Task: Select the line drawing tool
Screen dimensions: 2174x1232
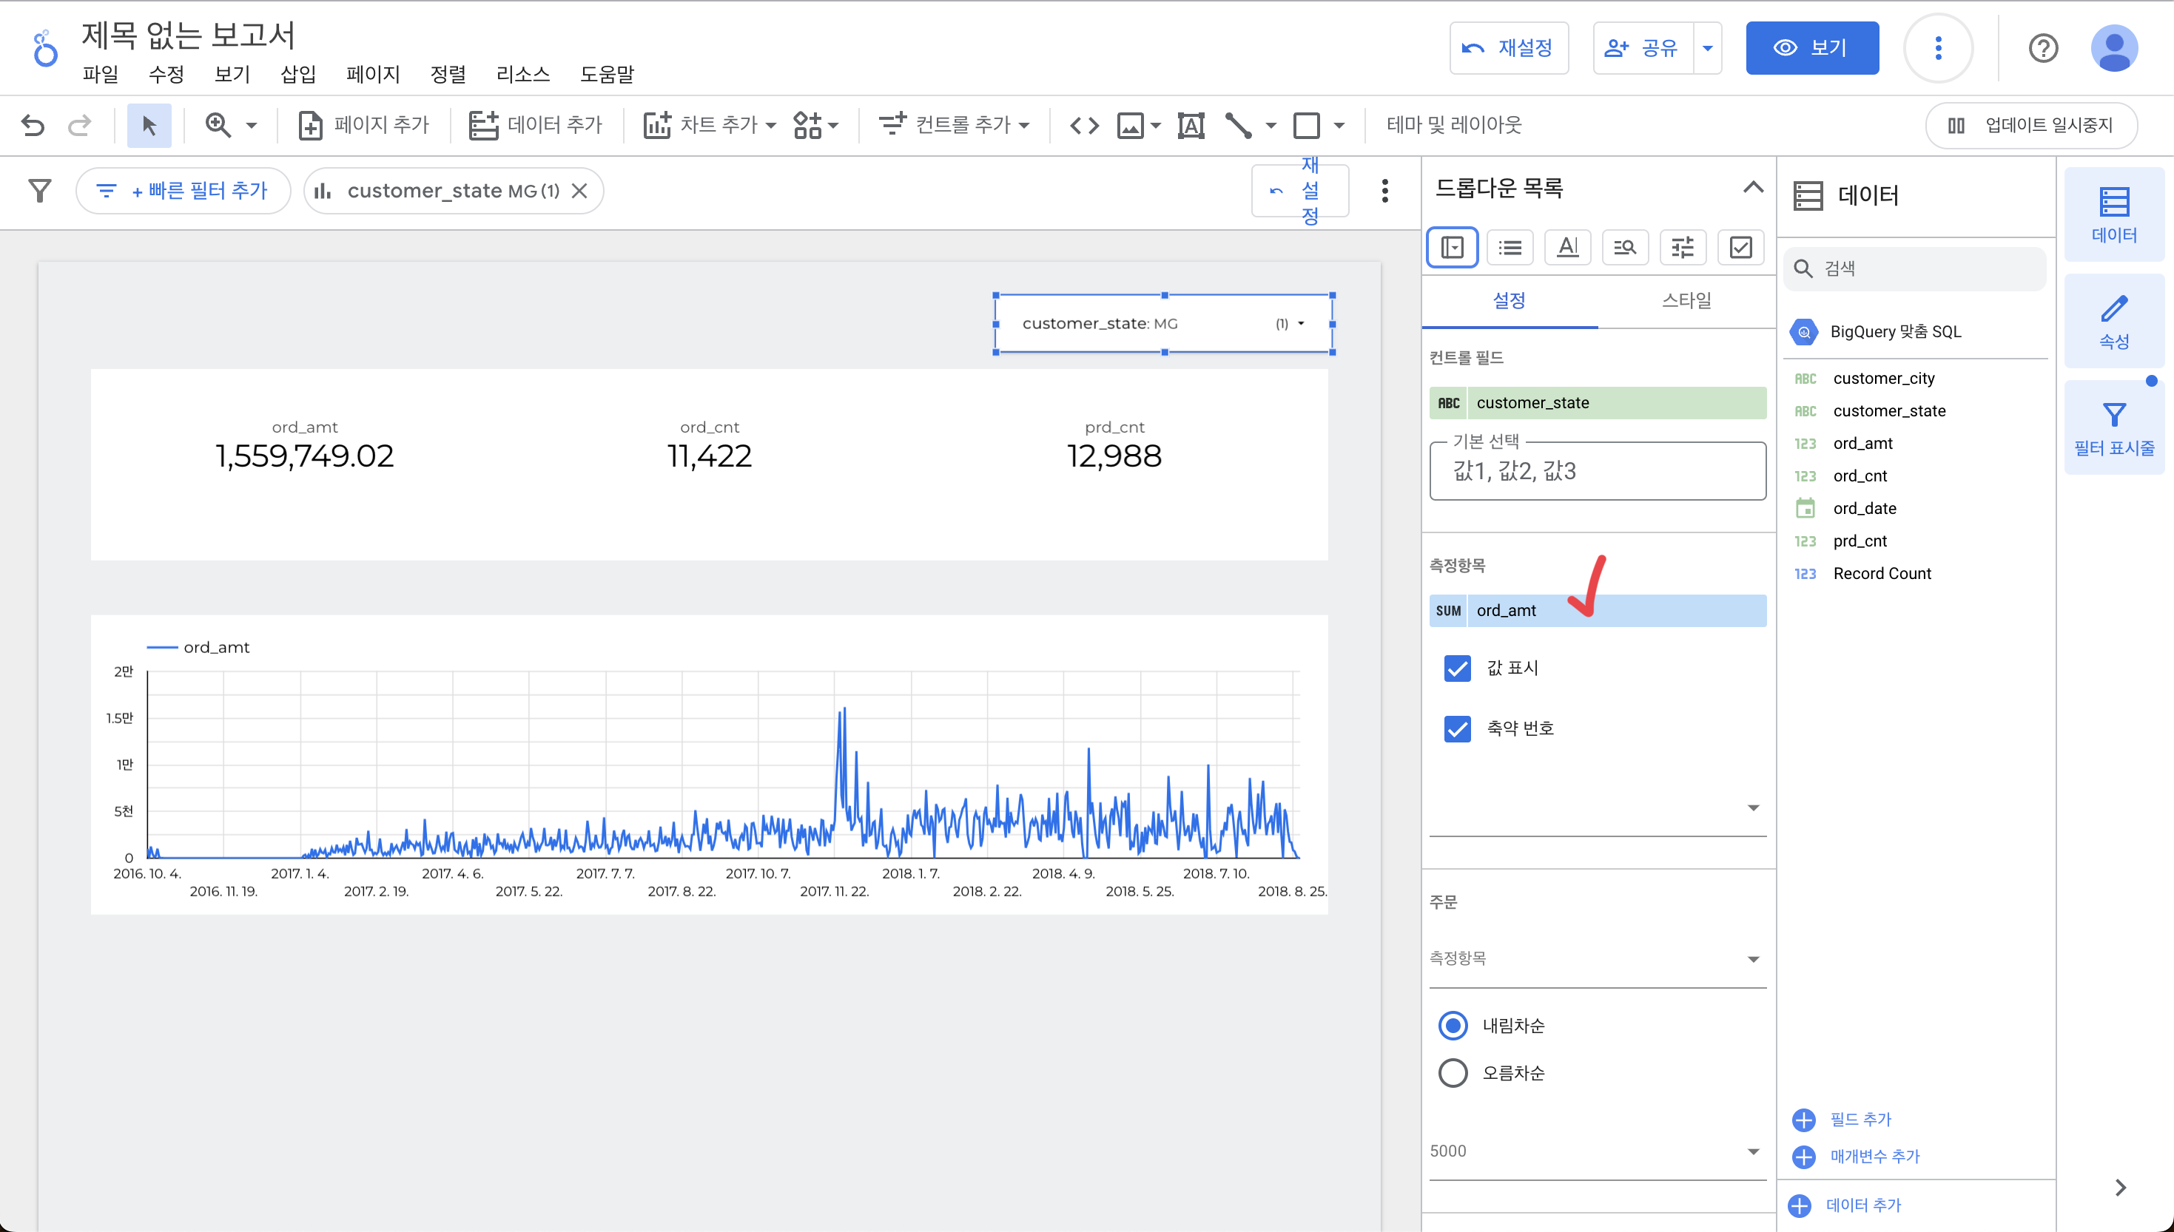Action: pos(1239,125)
